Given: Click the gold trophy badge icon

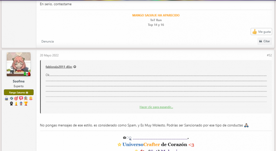Looking at the screenshot, I should pos(26,103).
